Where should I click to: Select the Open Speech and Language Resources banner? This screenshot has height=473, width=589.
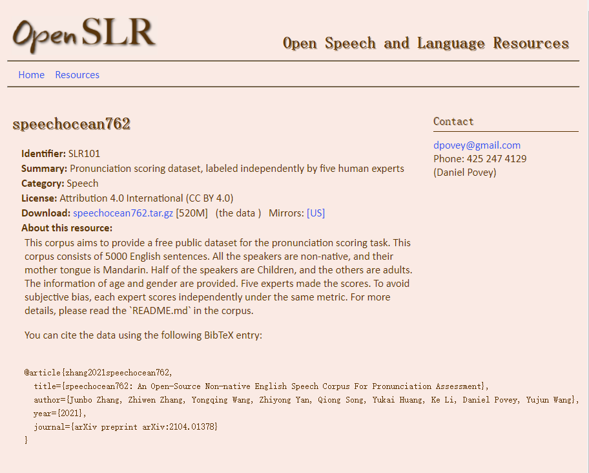425,43
